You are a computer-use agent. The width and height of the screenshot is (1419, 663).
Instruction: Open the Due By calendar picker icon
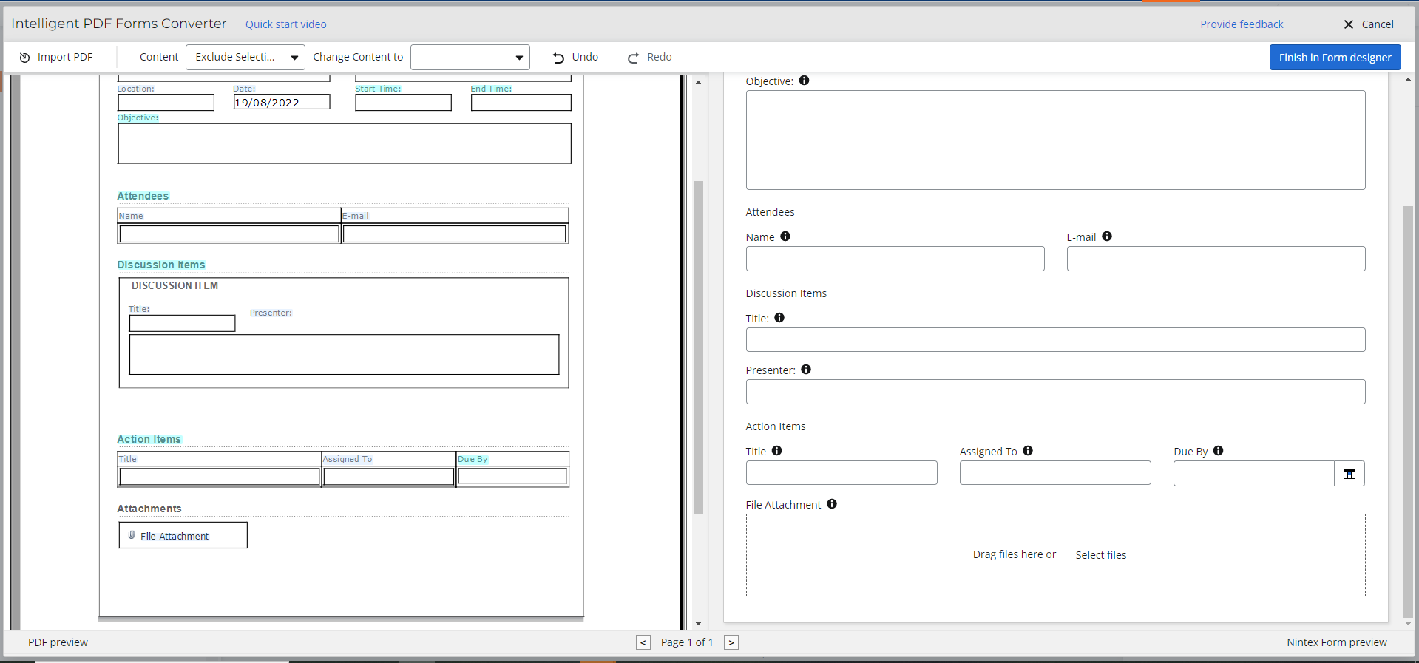[1349, 474]
